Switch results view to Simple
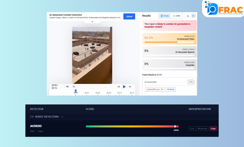Image resolution: width=244 pixels, height=147 pixels. point(165,16)
